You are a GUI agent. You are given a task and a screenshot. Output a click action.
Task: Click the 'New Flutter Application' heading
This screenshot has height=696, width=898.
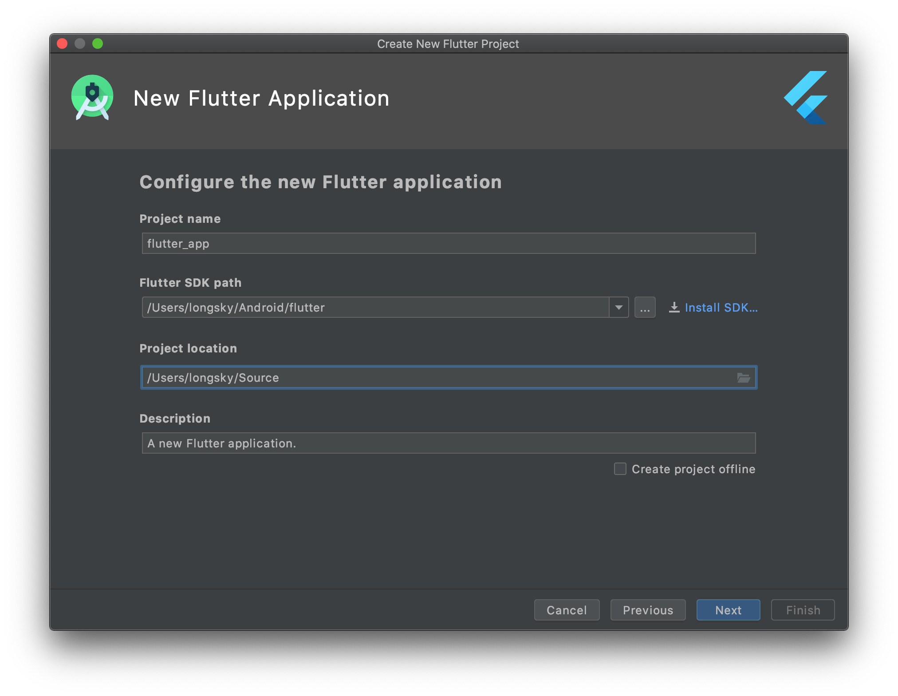(x=261, y=98)
